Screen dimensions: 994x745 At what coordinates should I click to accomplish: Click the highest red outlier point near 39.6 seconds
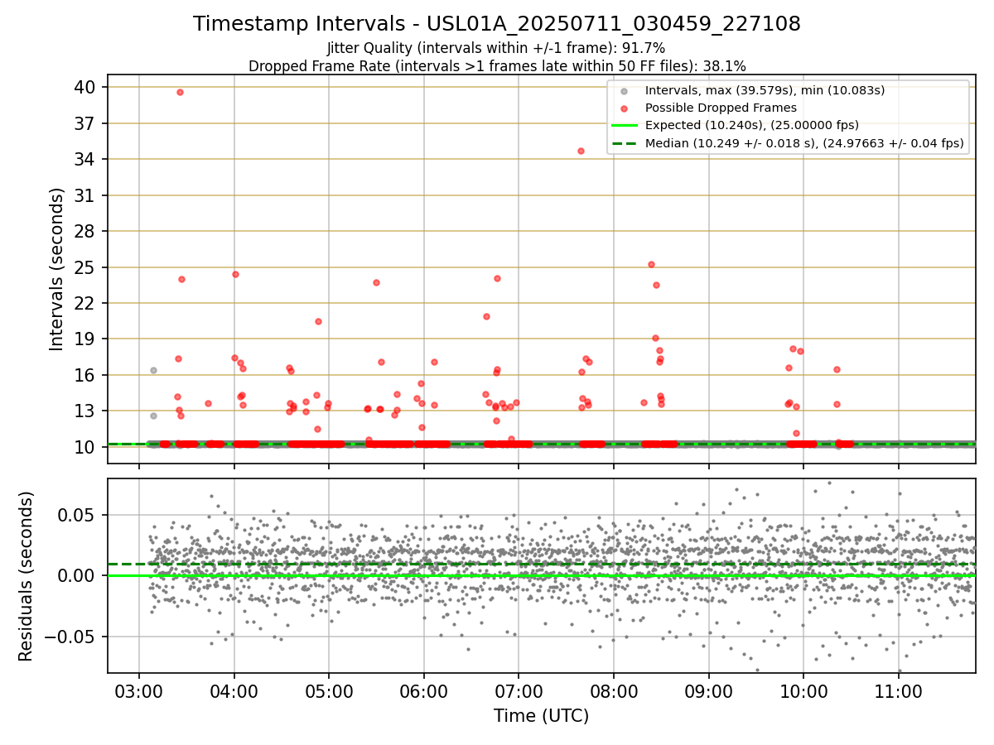(x=180, y=92)
